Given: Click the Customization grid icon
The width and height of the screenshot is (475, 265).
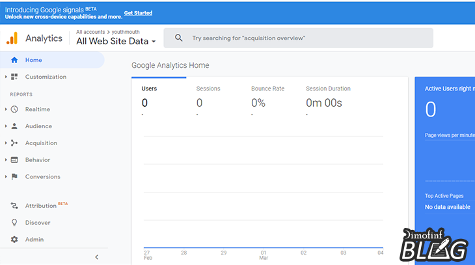Looking at the screenshot, I should [14, 77].
